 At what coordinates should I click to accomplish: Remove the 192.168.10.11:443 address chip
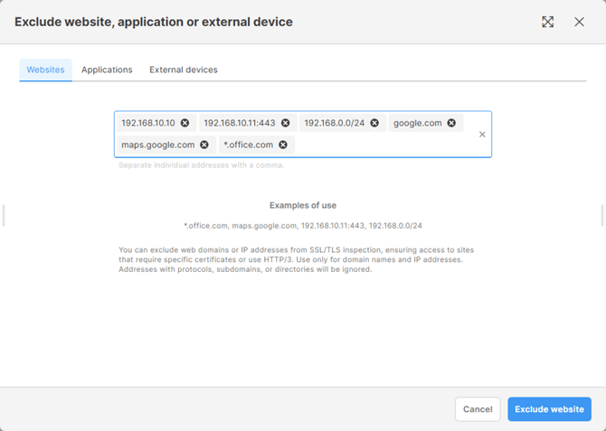click(x=286, y=123)
